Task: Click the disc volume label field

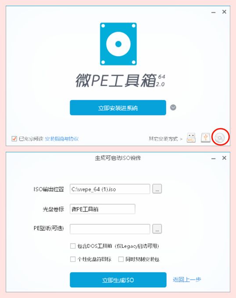Action: [x=102, y=209]
